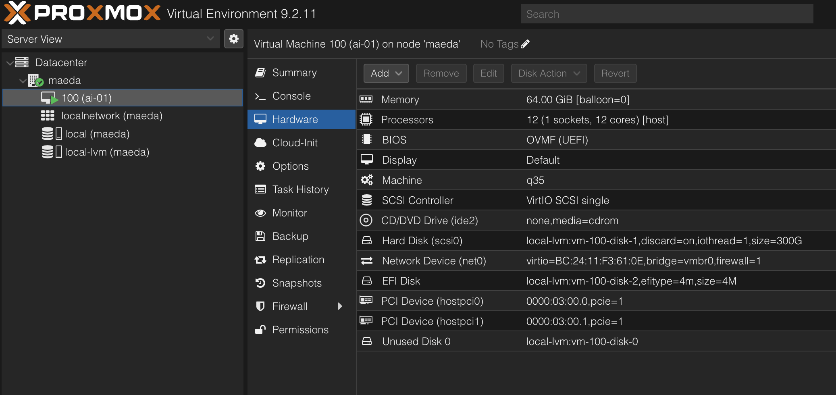Collapse the Datacenter tree node
Viewport: 836px width, 395px height.
[x=10, y=62]
